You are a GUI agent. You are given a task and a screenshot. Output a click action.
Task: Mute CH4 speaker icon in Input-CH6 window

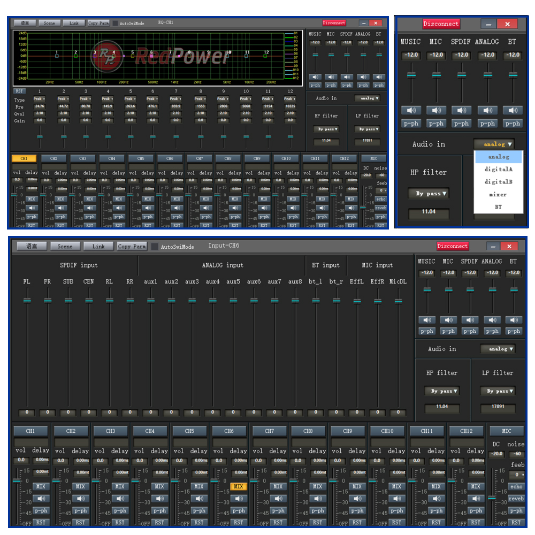[159, 499]
